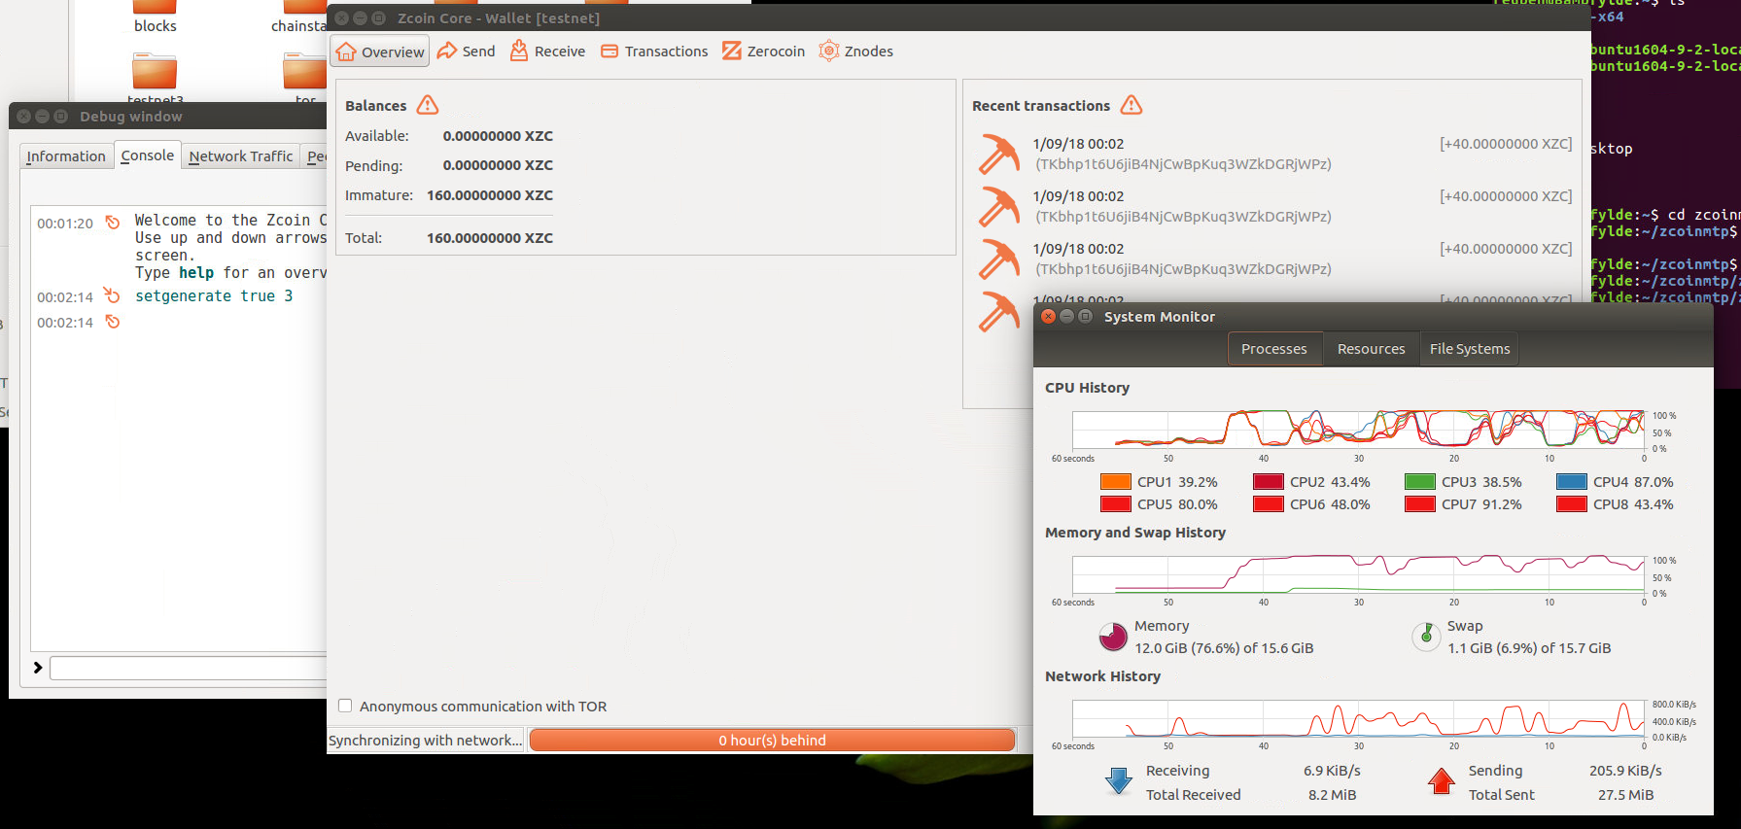Open the Resources tab in System Monitor
Image resolution: width=1741 pixels, height=829 pixels.
tap(1372, 349)
